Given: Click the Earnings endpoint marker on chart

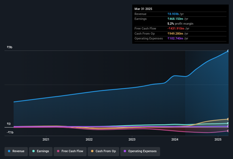Looking at the screenshot, I should click(x=228, y=123).
